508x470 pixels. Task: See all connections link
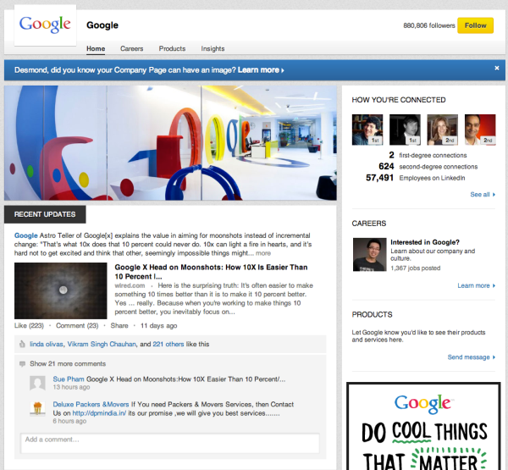click(x=483, y=195)
